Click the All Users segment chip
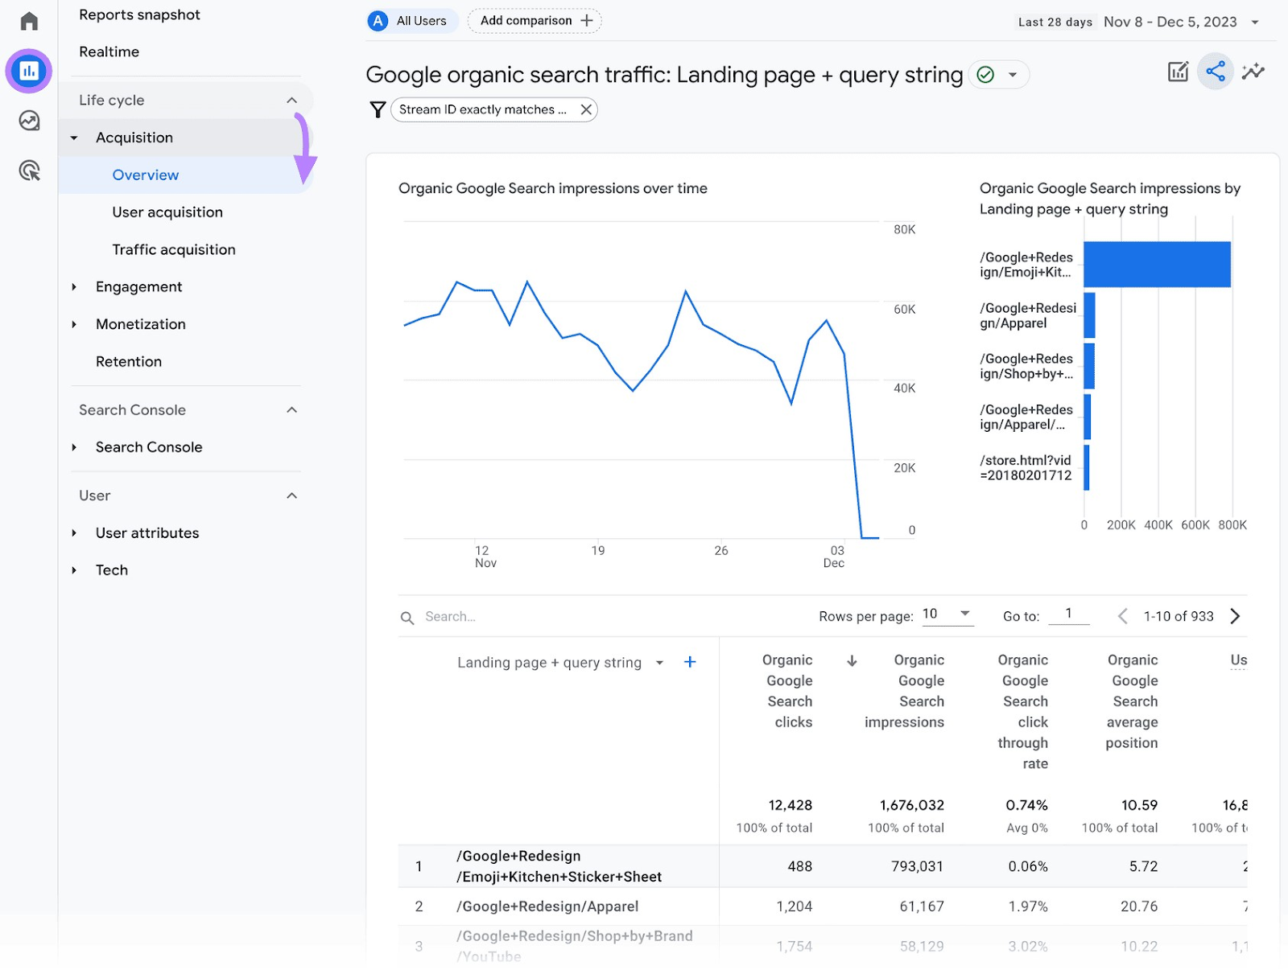 (413, 21)
